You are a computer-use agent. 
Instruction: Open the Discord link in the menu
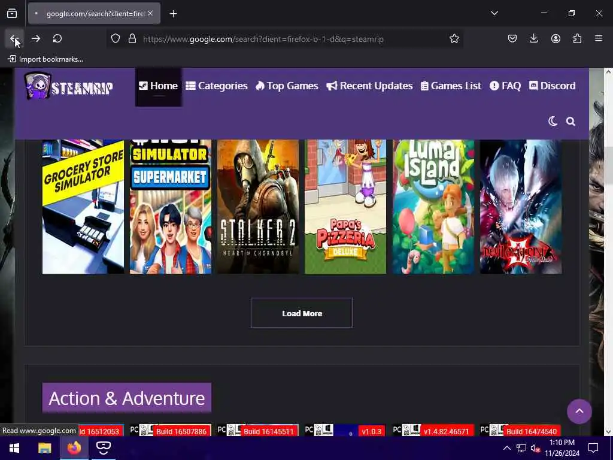[552, 86]
